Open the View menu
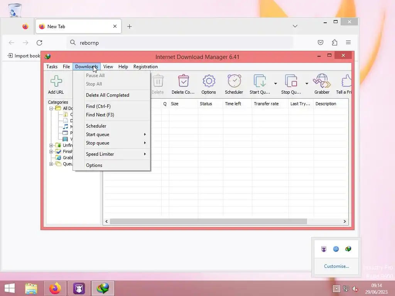 coord(108,66)
